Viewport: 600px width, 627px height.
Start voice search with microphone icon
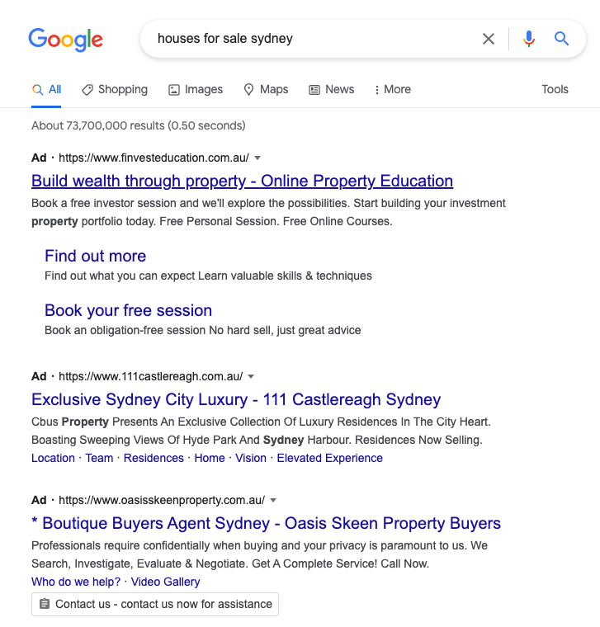coord(529,39)
